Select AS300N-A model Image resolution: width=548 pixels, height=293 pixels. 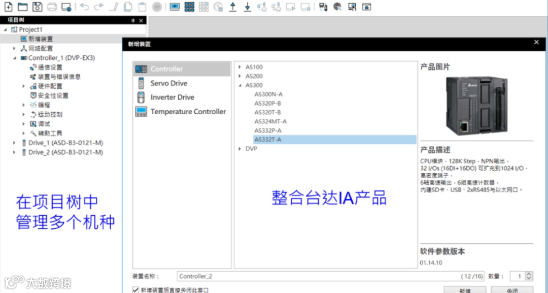(268, 94)
